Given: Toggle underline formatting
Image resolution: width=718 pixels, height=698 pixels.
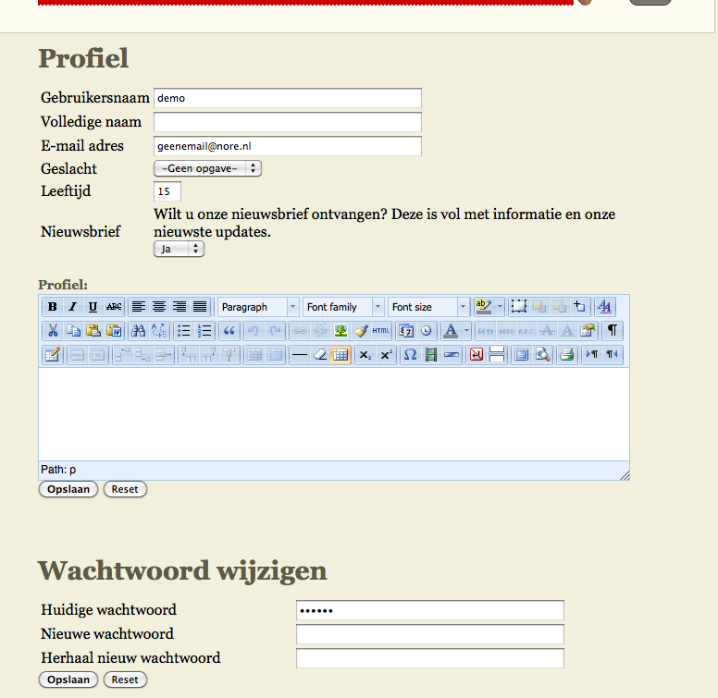Looking at the screenshot, I should pyautogui.click(x=93, y=307).
